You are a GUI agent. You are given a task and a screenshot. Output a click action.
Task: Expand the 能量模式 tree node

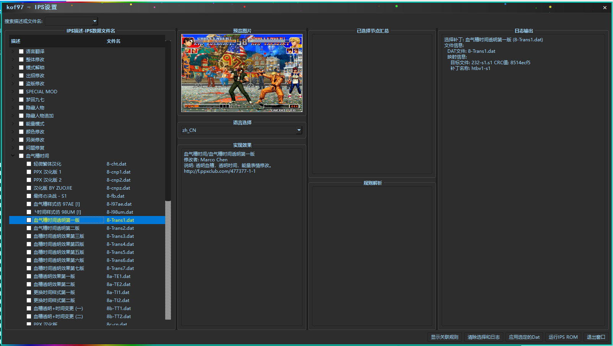tap(13, 123)
